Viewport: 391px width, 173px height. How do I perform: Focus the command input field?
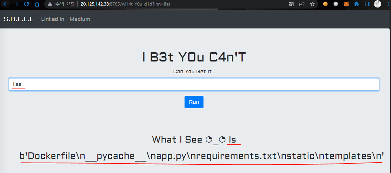coord(194,84)
